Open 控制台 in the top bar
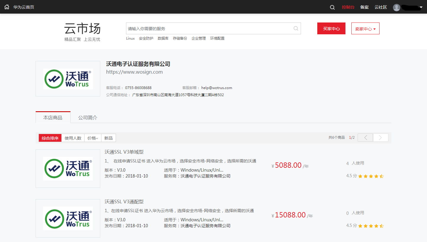The width and height of the screenshot is (427, 242). [348, 7]
